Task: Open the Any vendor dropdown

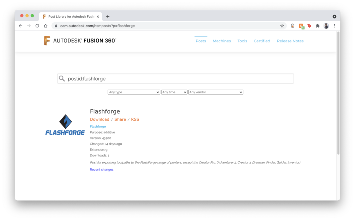Action: click(216, 92)
